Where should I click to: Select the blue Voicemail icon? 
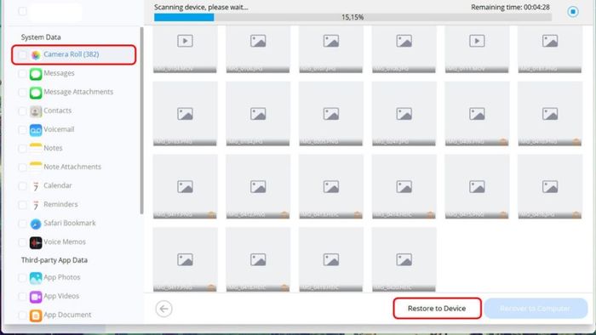[36, 130]
